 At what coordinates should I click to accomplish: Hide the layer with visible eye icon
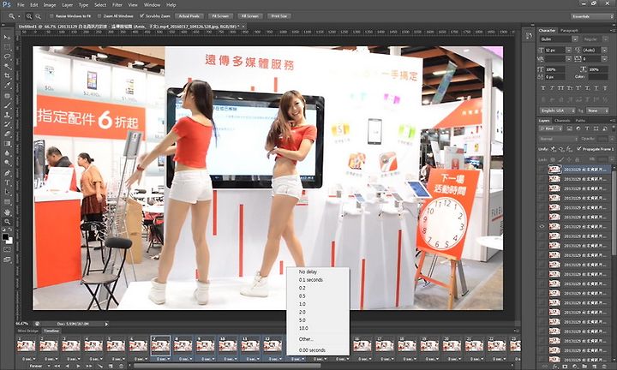(542, 226)
